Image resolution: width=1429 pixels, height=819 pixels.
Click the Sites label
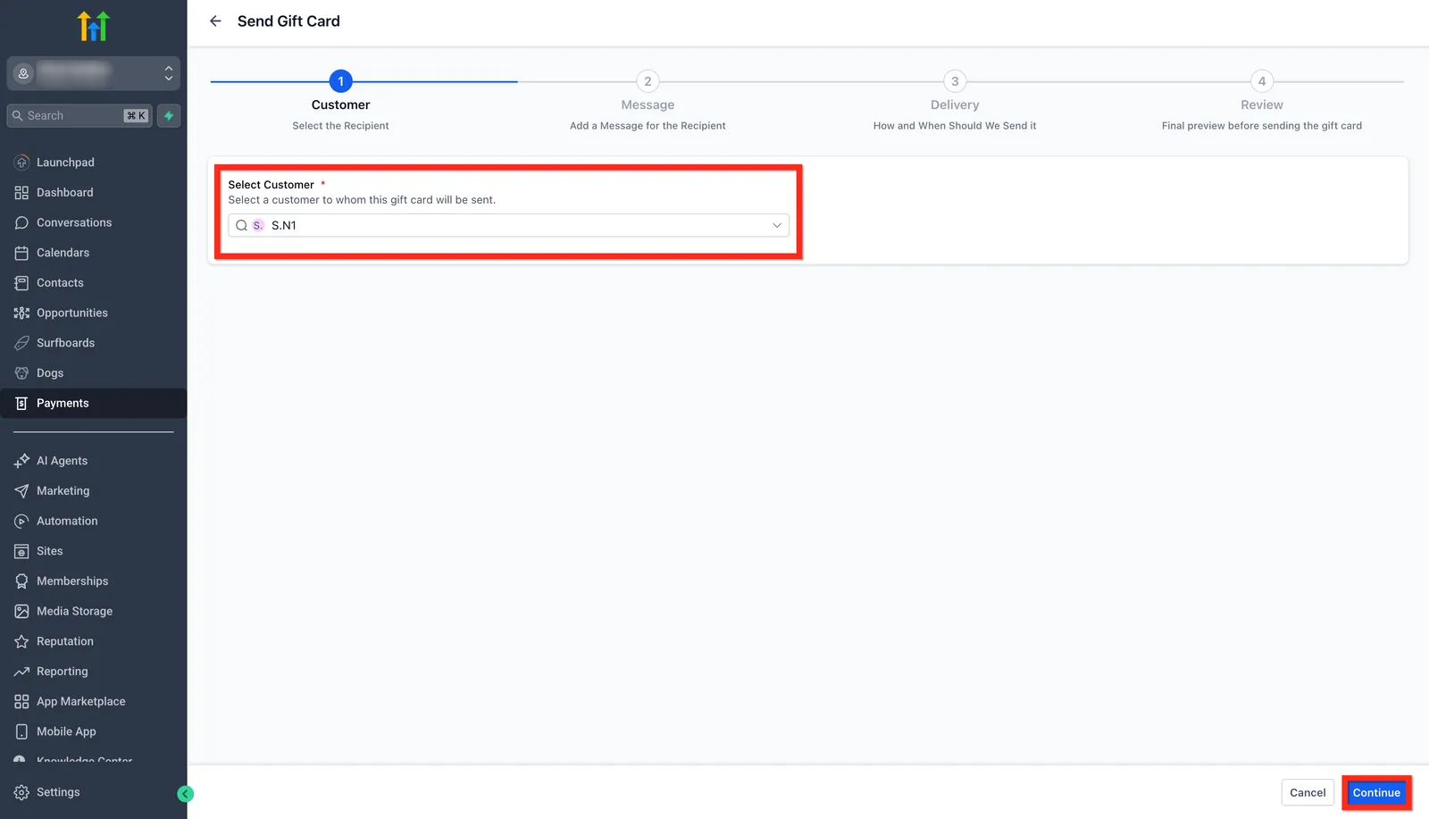(49, 551)
